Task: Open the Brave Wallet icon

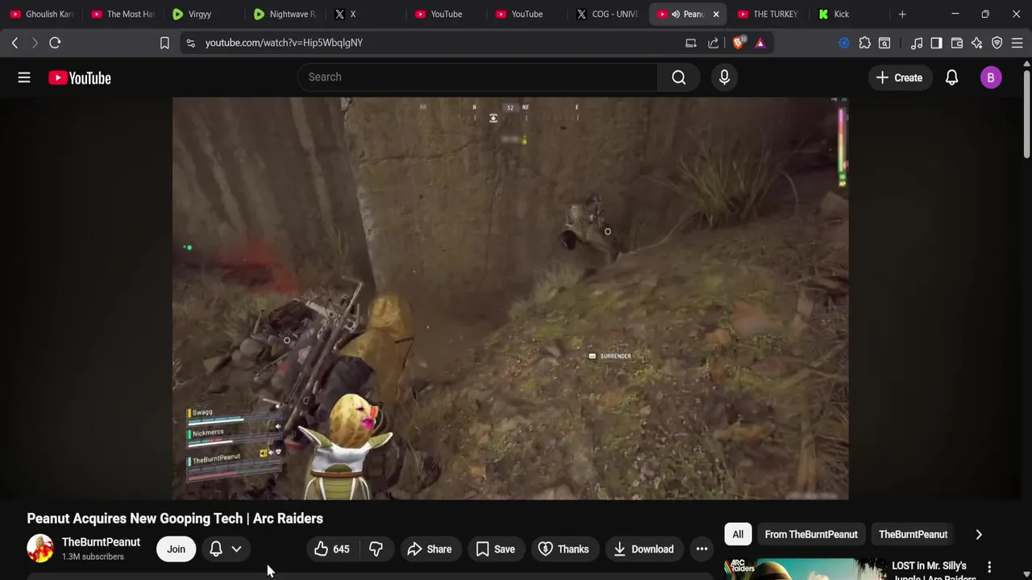Action: coord(957,43)
